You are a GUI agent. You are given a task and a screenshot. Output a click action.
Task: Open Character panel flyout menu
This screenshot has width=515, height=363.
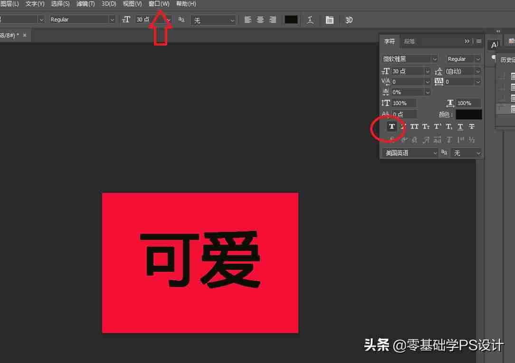[478, 41]
